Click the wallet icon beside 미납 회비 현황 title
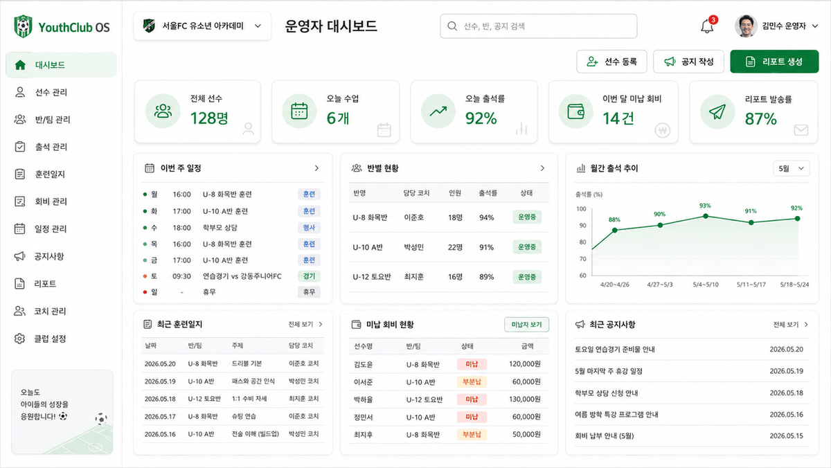 pyautogui.click(x=357, y=325)
